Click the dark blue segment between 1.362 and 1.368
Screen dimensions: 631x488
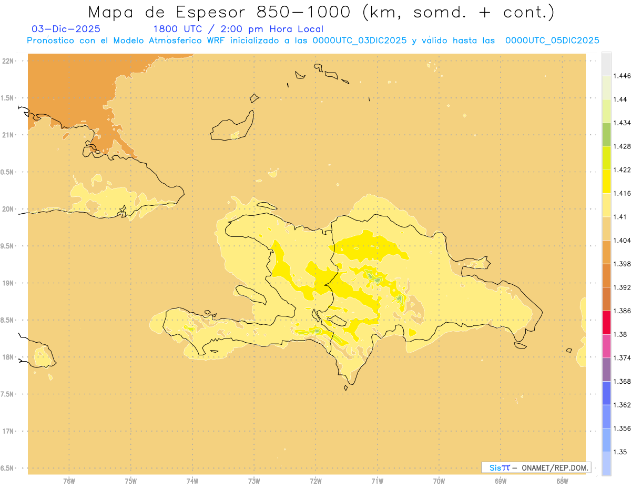pyautogui.click(x=606, y=393)
